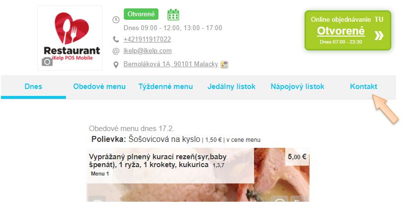Click the Online objednávanie TU button
This screenshot has width=415, height=222.
coord(348,30)
